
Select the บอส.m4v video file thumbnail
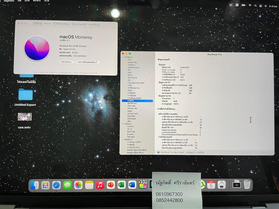[x=24, y=117]
